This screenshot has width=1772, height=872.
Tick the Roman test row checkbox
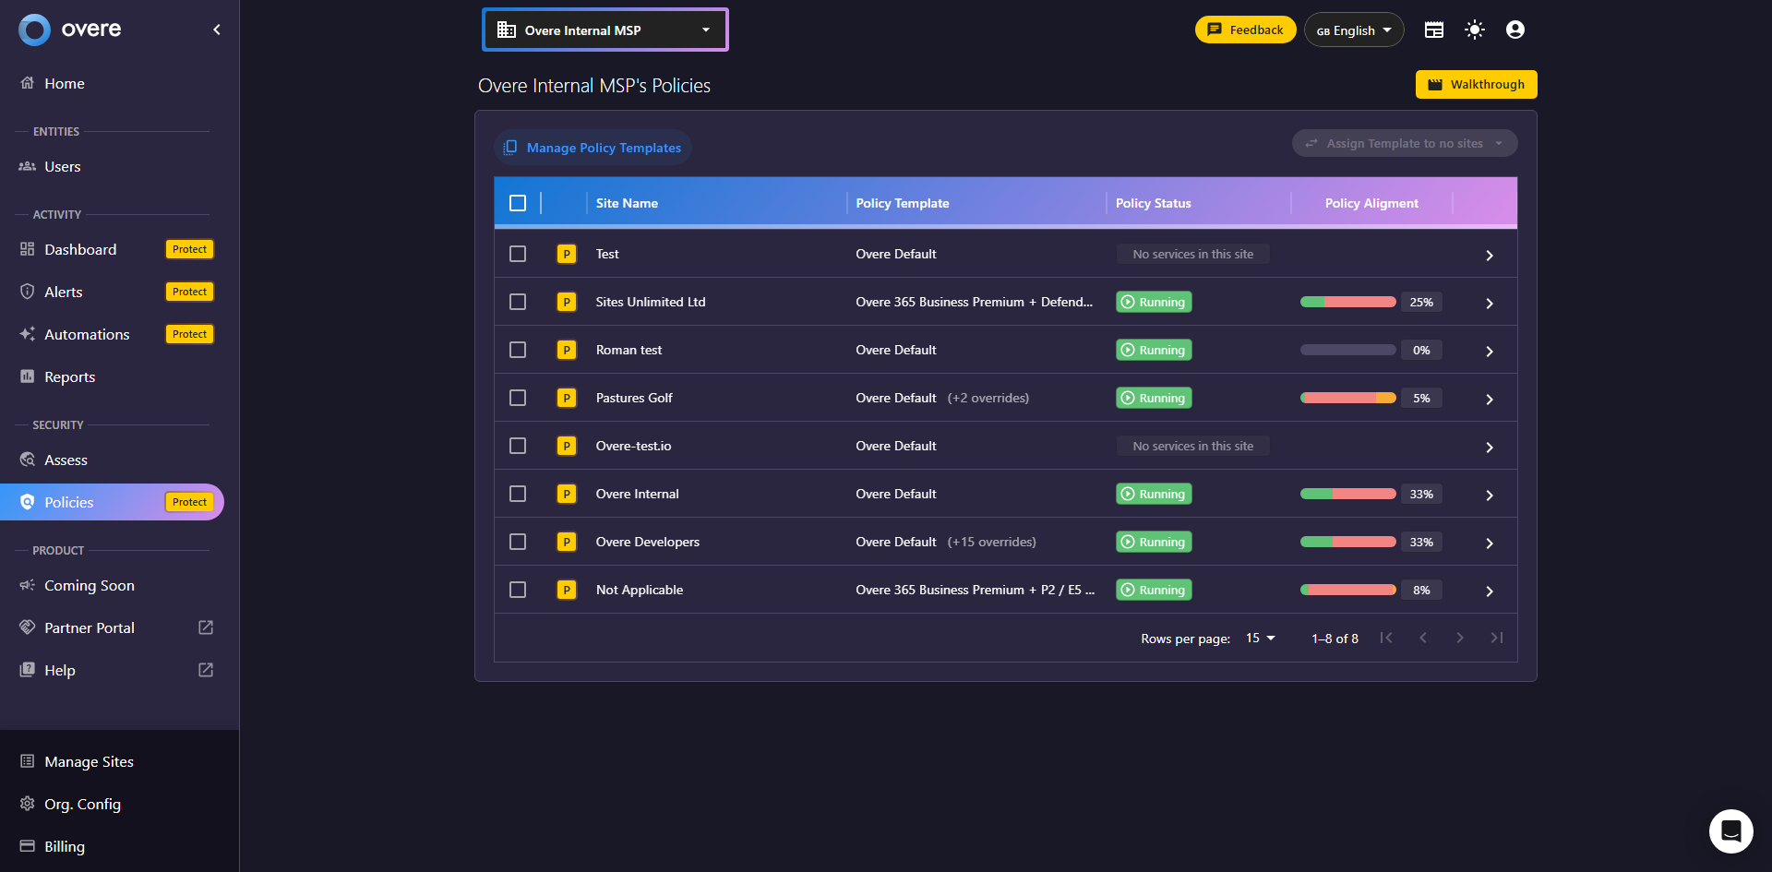coord(518,350)
